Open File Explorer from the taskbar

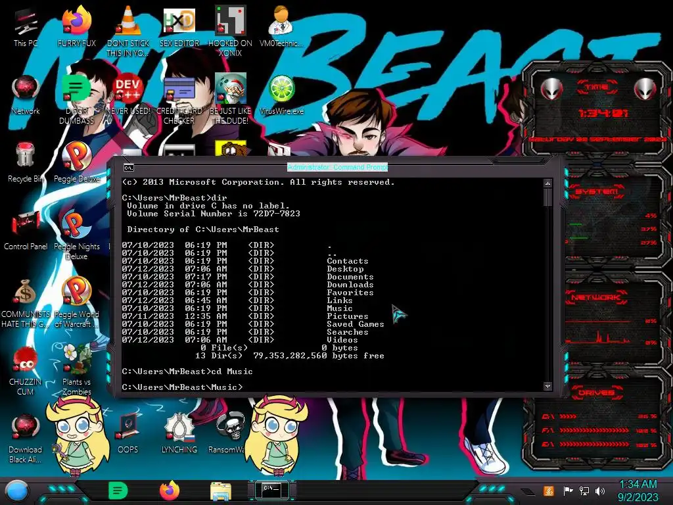click(221, 491)
